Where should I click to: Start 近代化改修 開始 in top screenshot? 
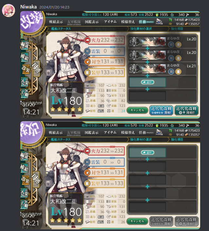(x=186, y=110)
